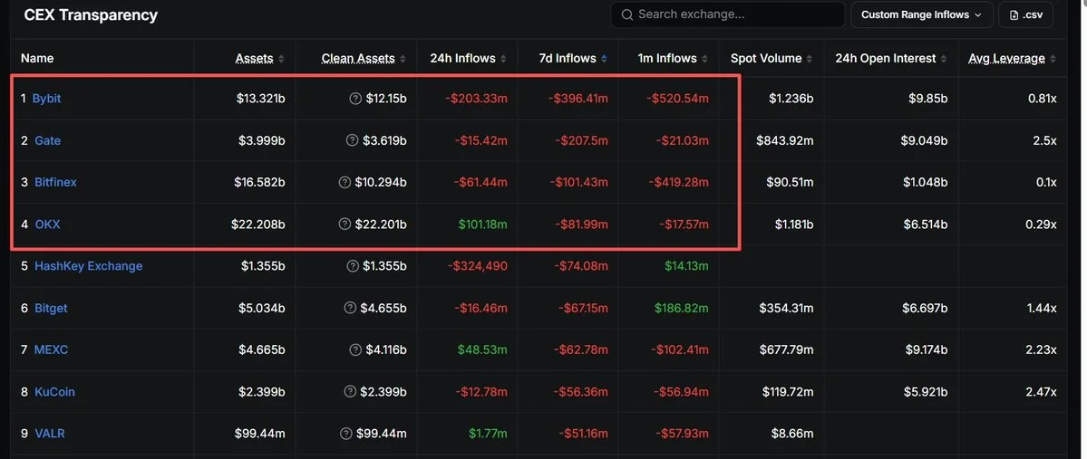
Task: Download data with the .csv button
Action: tap(1025, 14)
